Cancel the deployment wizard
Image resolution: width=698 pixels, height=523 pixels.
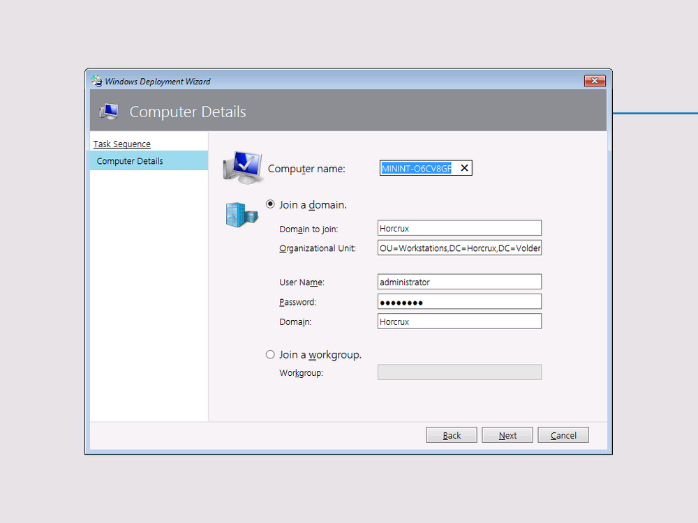tap(563, 435)
